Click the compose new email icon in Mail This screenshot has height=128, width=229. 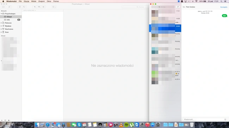click(10, 7)
